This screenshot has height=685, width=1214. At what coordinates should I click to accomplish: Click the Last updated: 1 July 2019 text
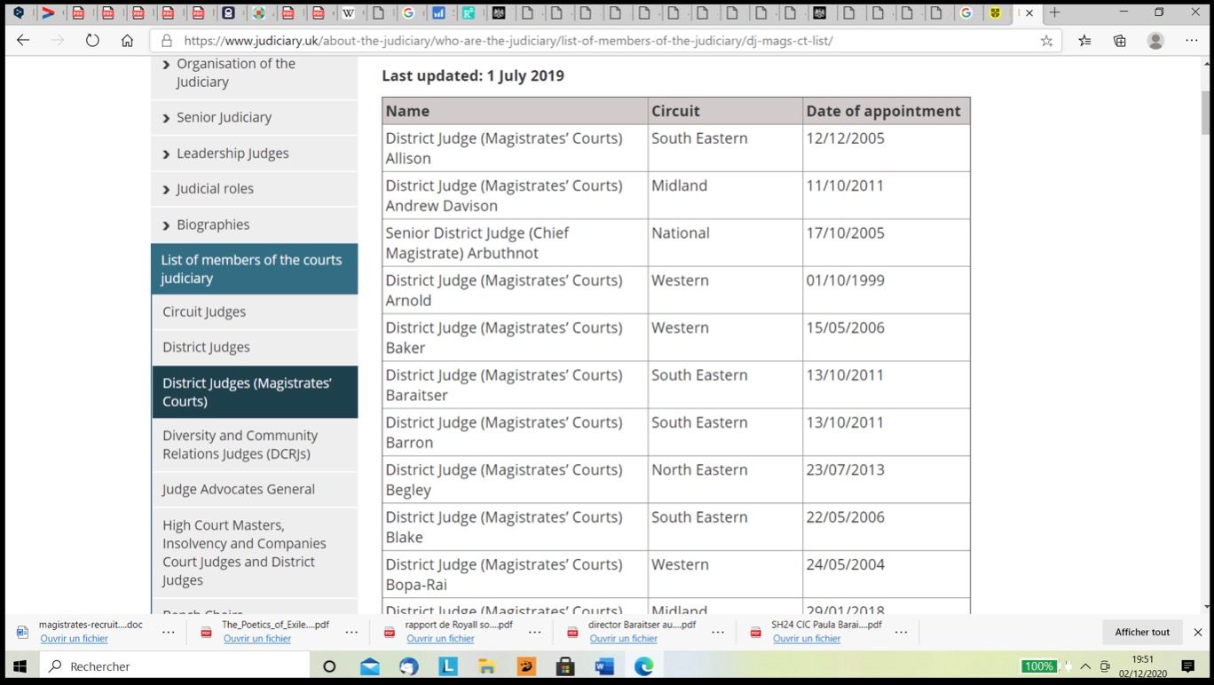click(x=473, y=75)
